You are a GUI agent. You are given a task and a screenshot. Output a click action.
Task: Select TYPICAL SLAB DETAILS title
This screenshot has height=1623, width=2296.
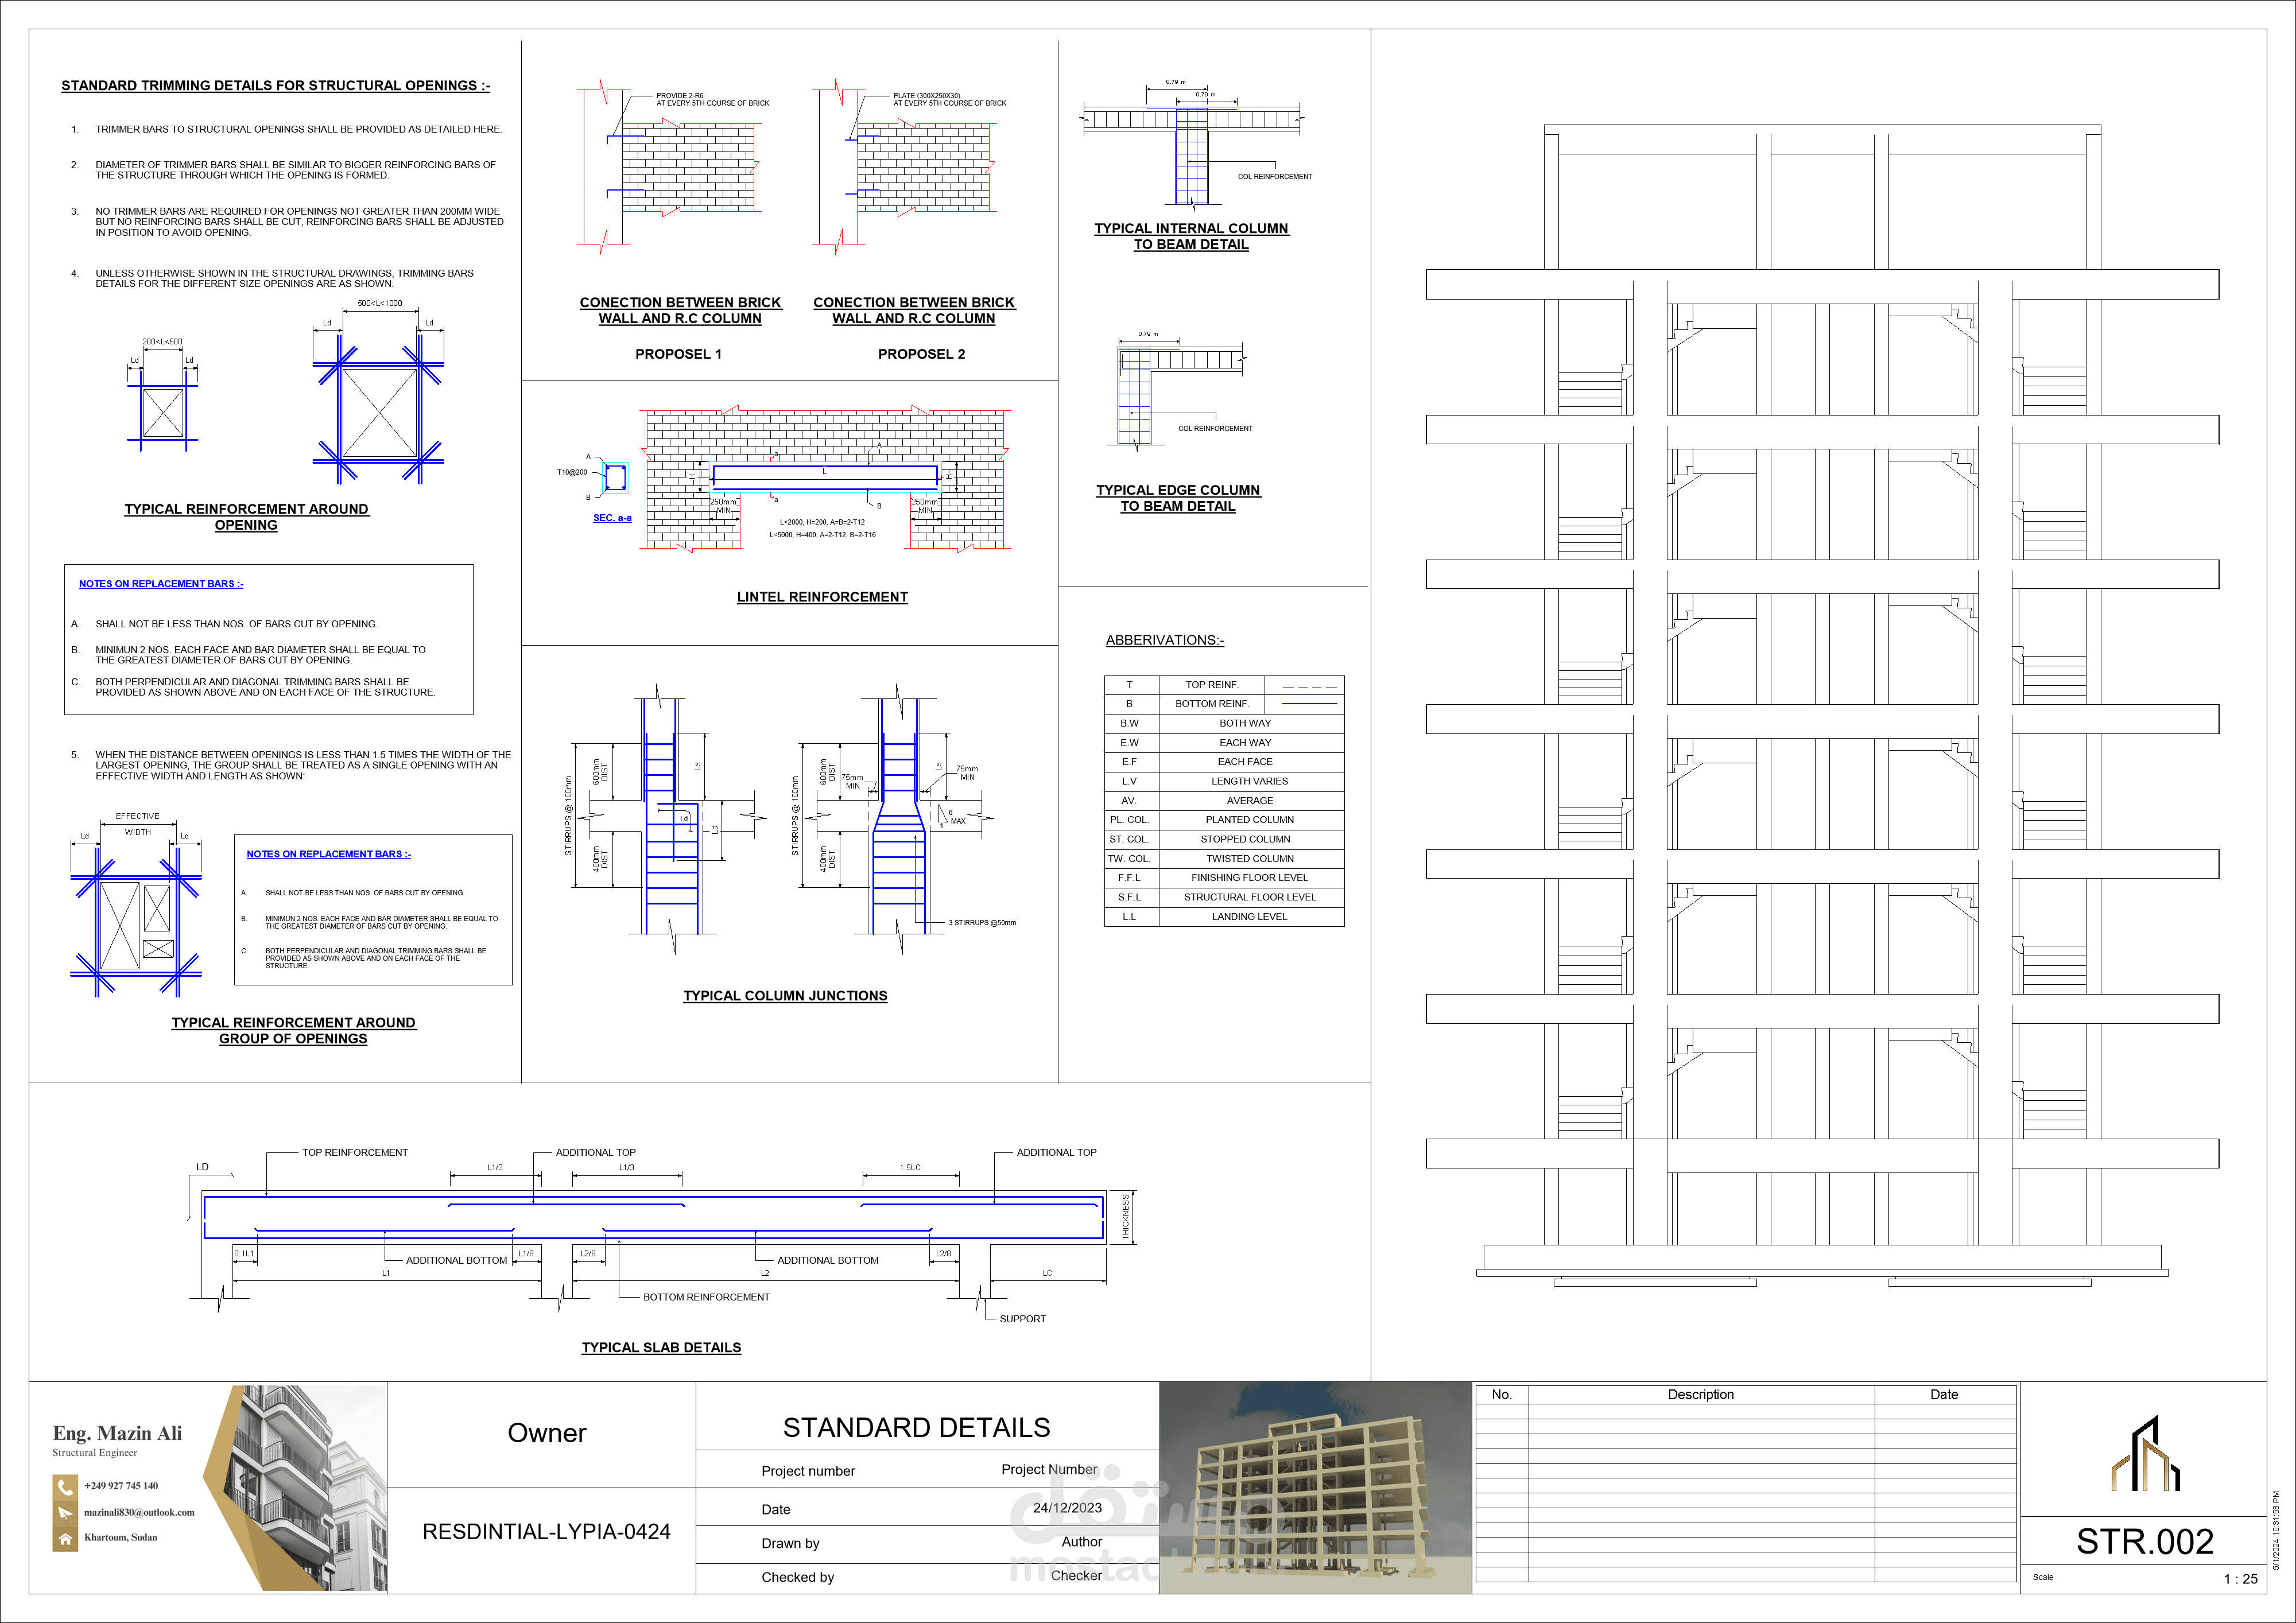click(661, 1348)
